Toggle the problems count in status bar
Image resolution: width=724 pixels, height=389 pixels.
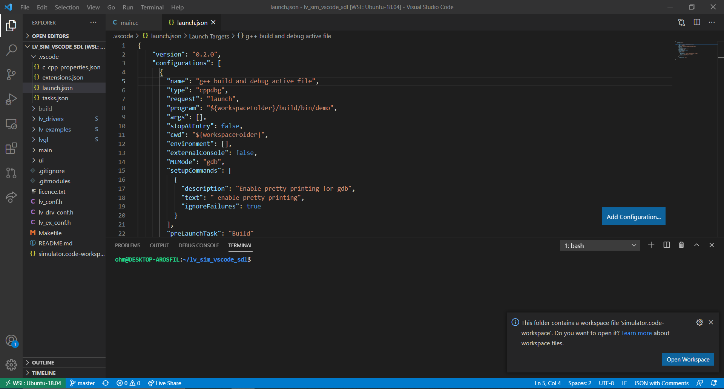(x=128, y=383)
